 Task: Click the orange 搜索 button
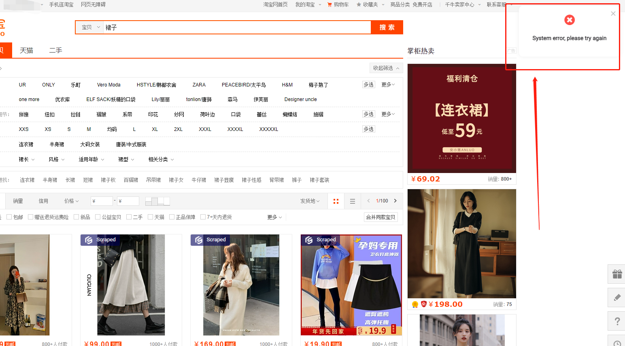click(387, 27)
